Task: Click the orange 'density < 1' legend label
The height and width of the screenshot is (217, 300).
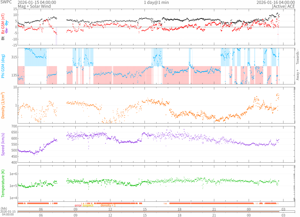Action: (108, 205)
